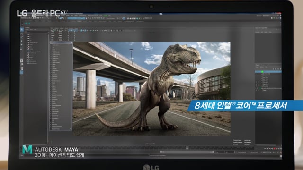303x170 pixels.
Task: Click the highlighted Outliner layout icon at toolbox bottom
Action: tap(22, 72)
